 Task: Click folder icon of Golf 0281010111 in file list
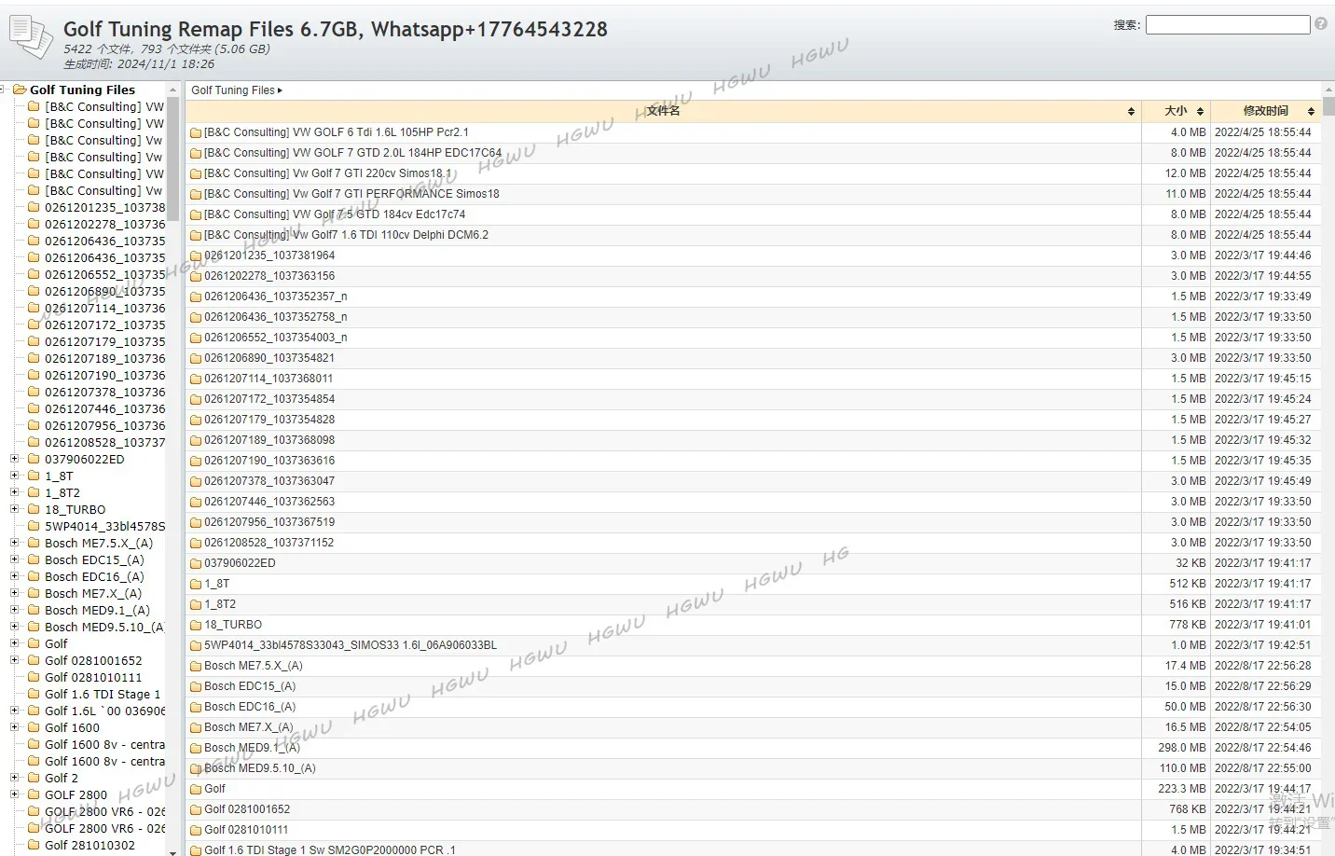[x=196, y=830]
